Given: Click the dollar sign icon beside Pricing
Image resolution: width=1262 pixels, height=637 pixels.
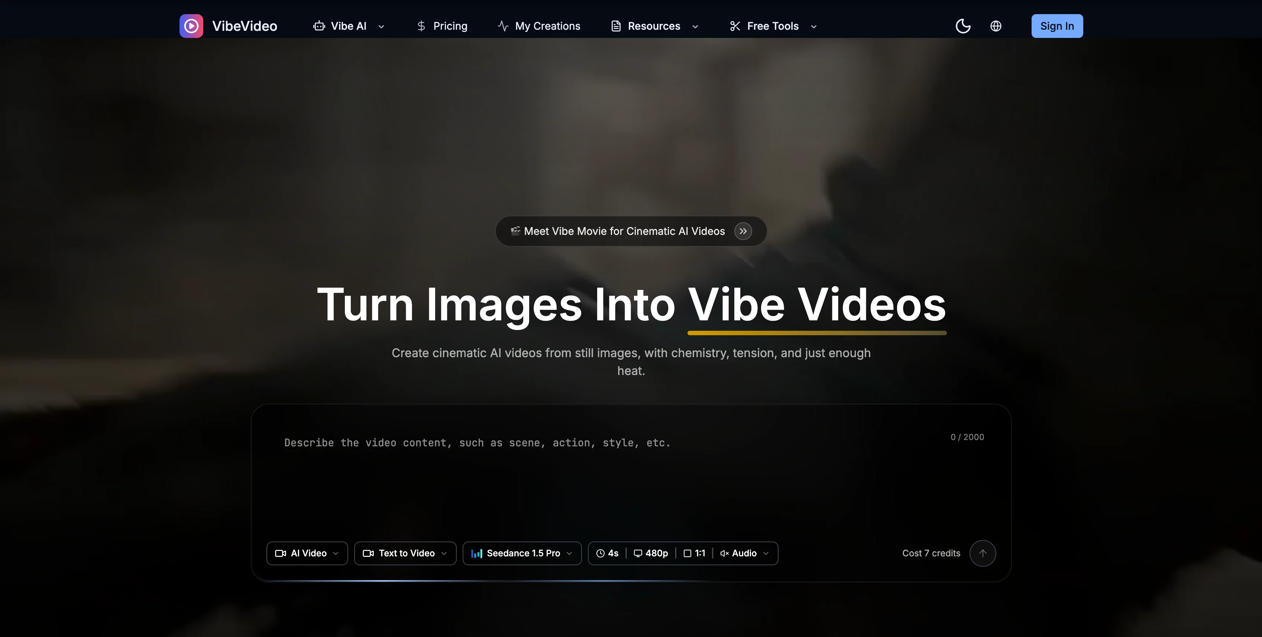Looking at the screenshot, I should point(421,26).
